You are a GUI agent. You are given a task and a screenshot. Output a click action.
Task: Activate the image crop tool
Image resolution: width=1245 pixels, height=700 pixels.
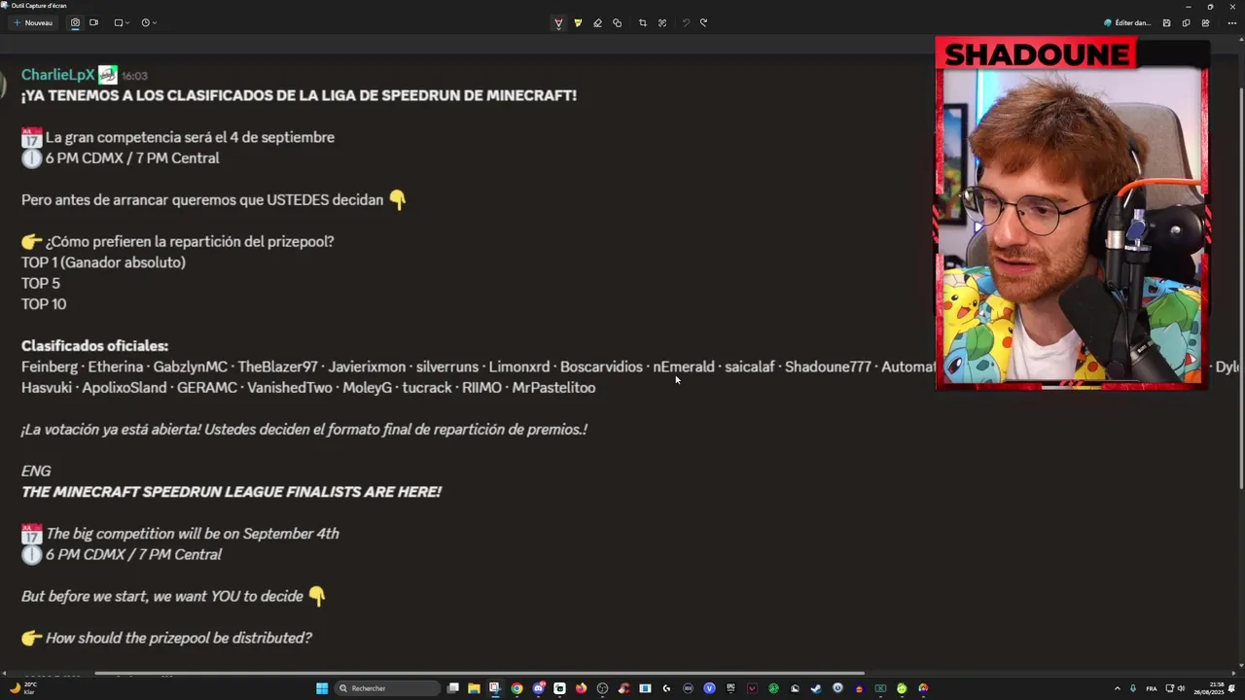(642, 22)
